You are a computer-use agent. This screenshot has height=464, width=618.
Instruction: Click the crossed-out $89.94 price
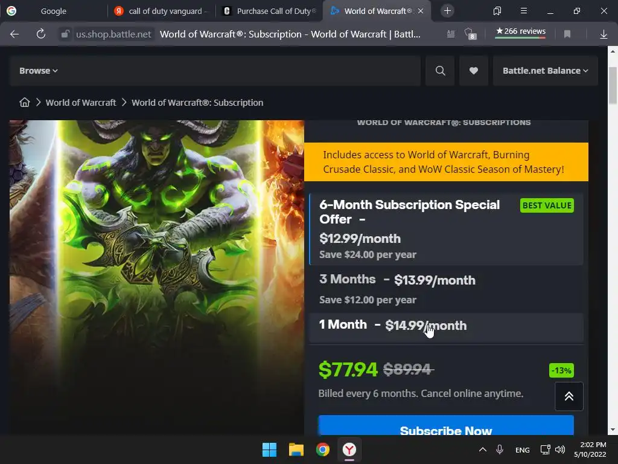coord(409,370)
